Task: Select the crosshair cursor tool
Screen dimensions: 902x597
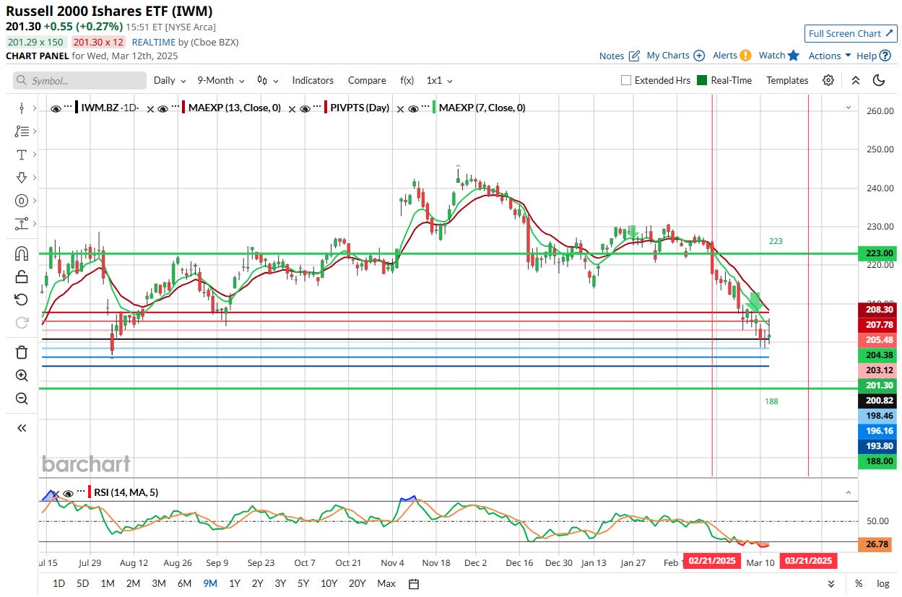Action: [x=22, y=108]
